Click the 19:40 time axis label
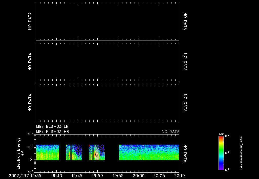This screenshot has height=179, width=259. click(56, 176)
